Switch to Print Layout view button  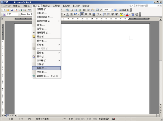click(x=8, y=115)
